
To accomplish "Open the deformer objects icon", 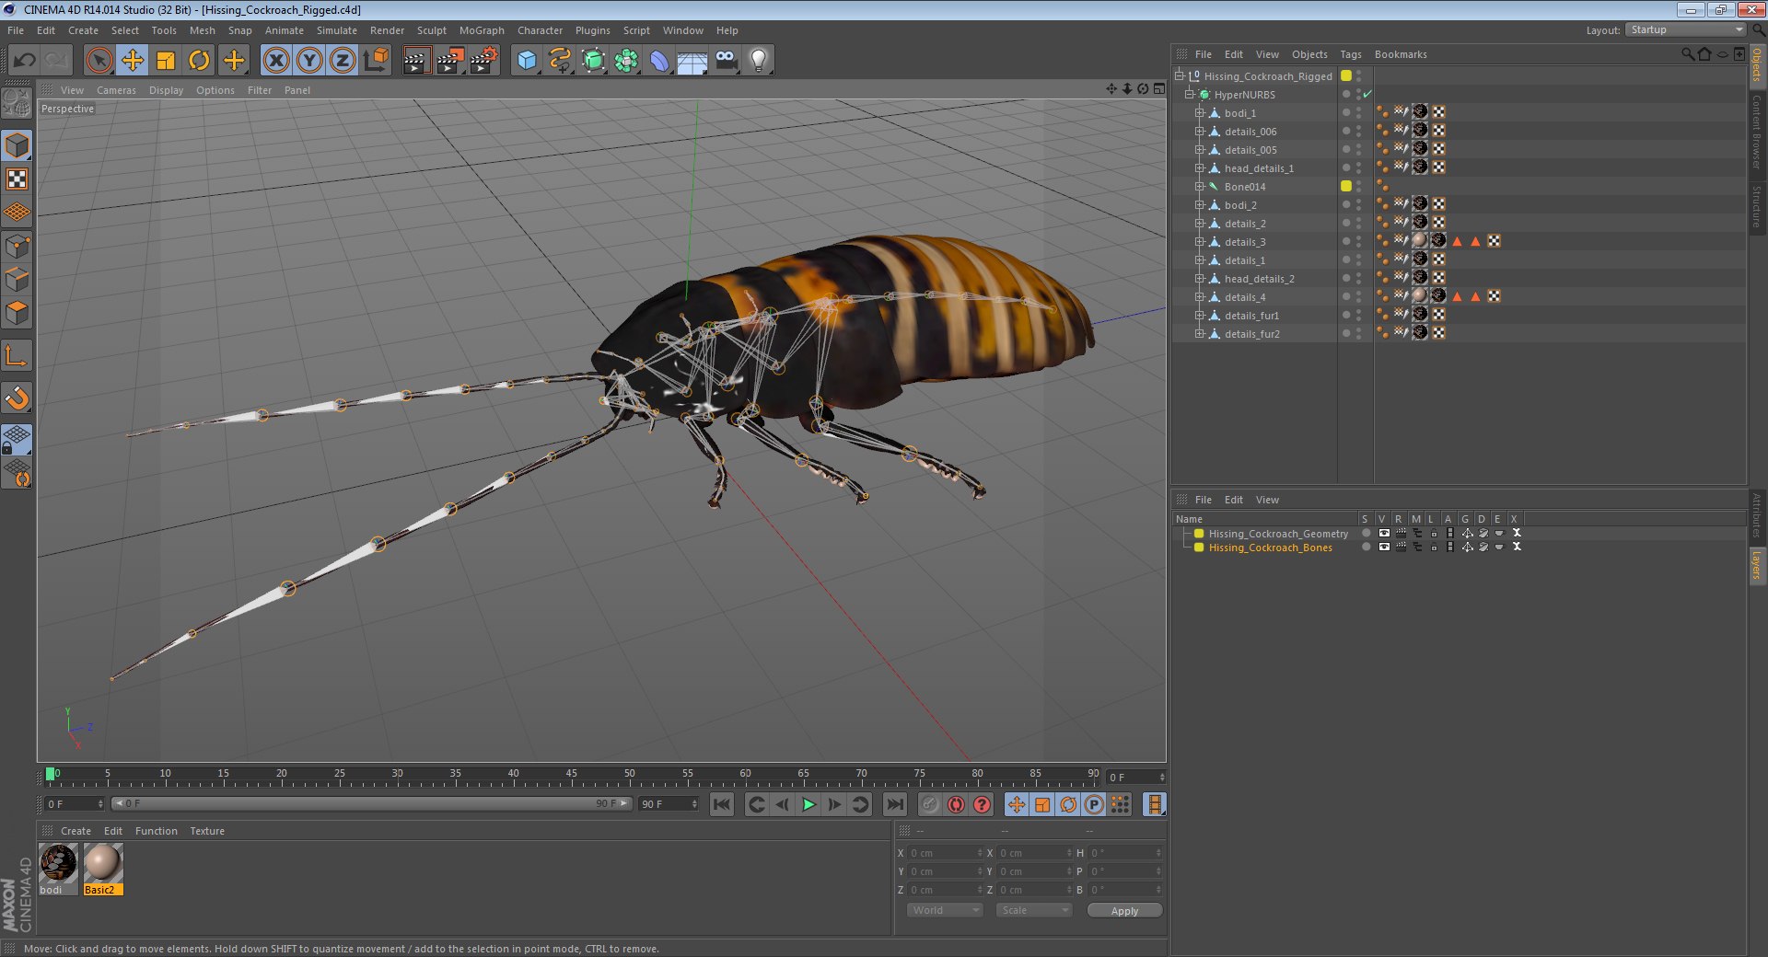I will click(x=660, y=61).
